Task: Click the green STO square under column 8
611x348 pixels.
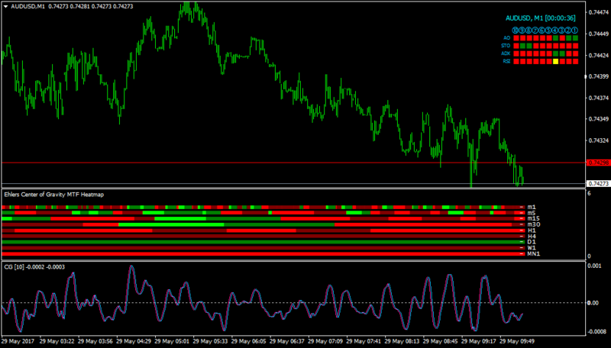Action: (529, 46)
